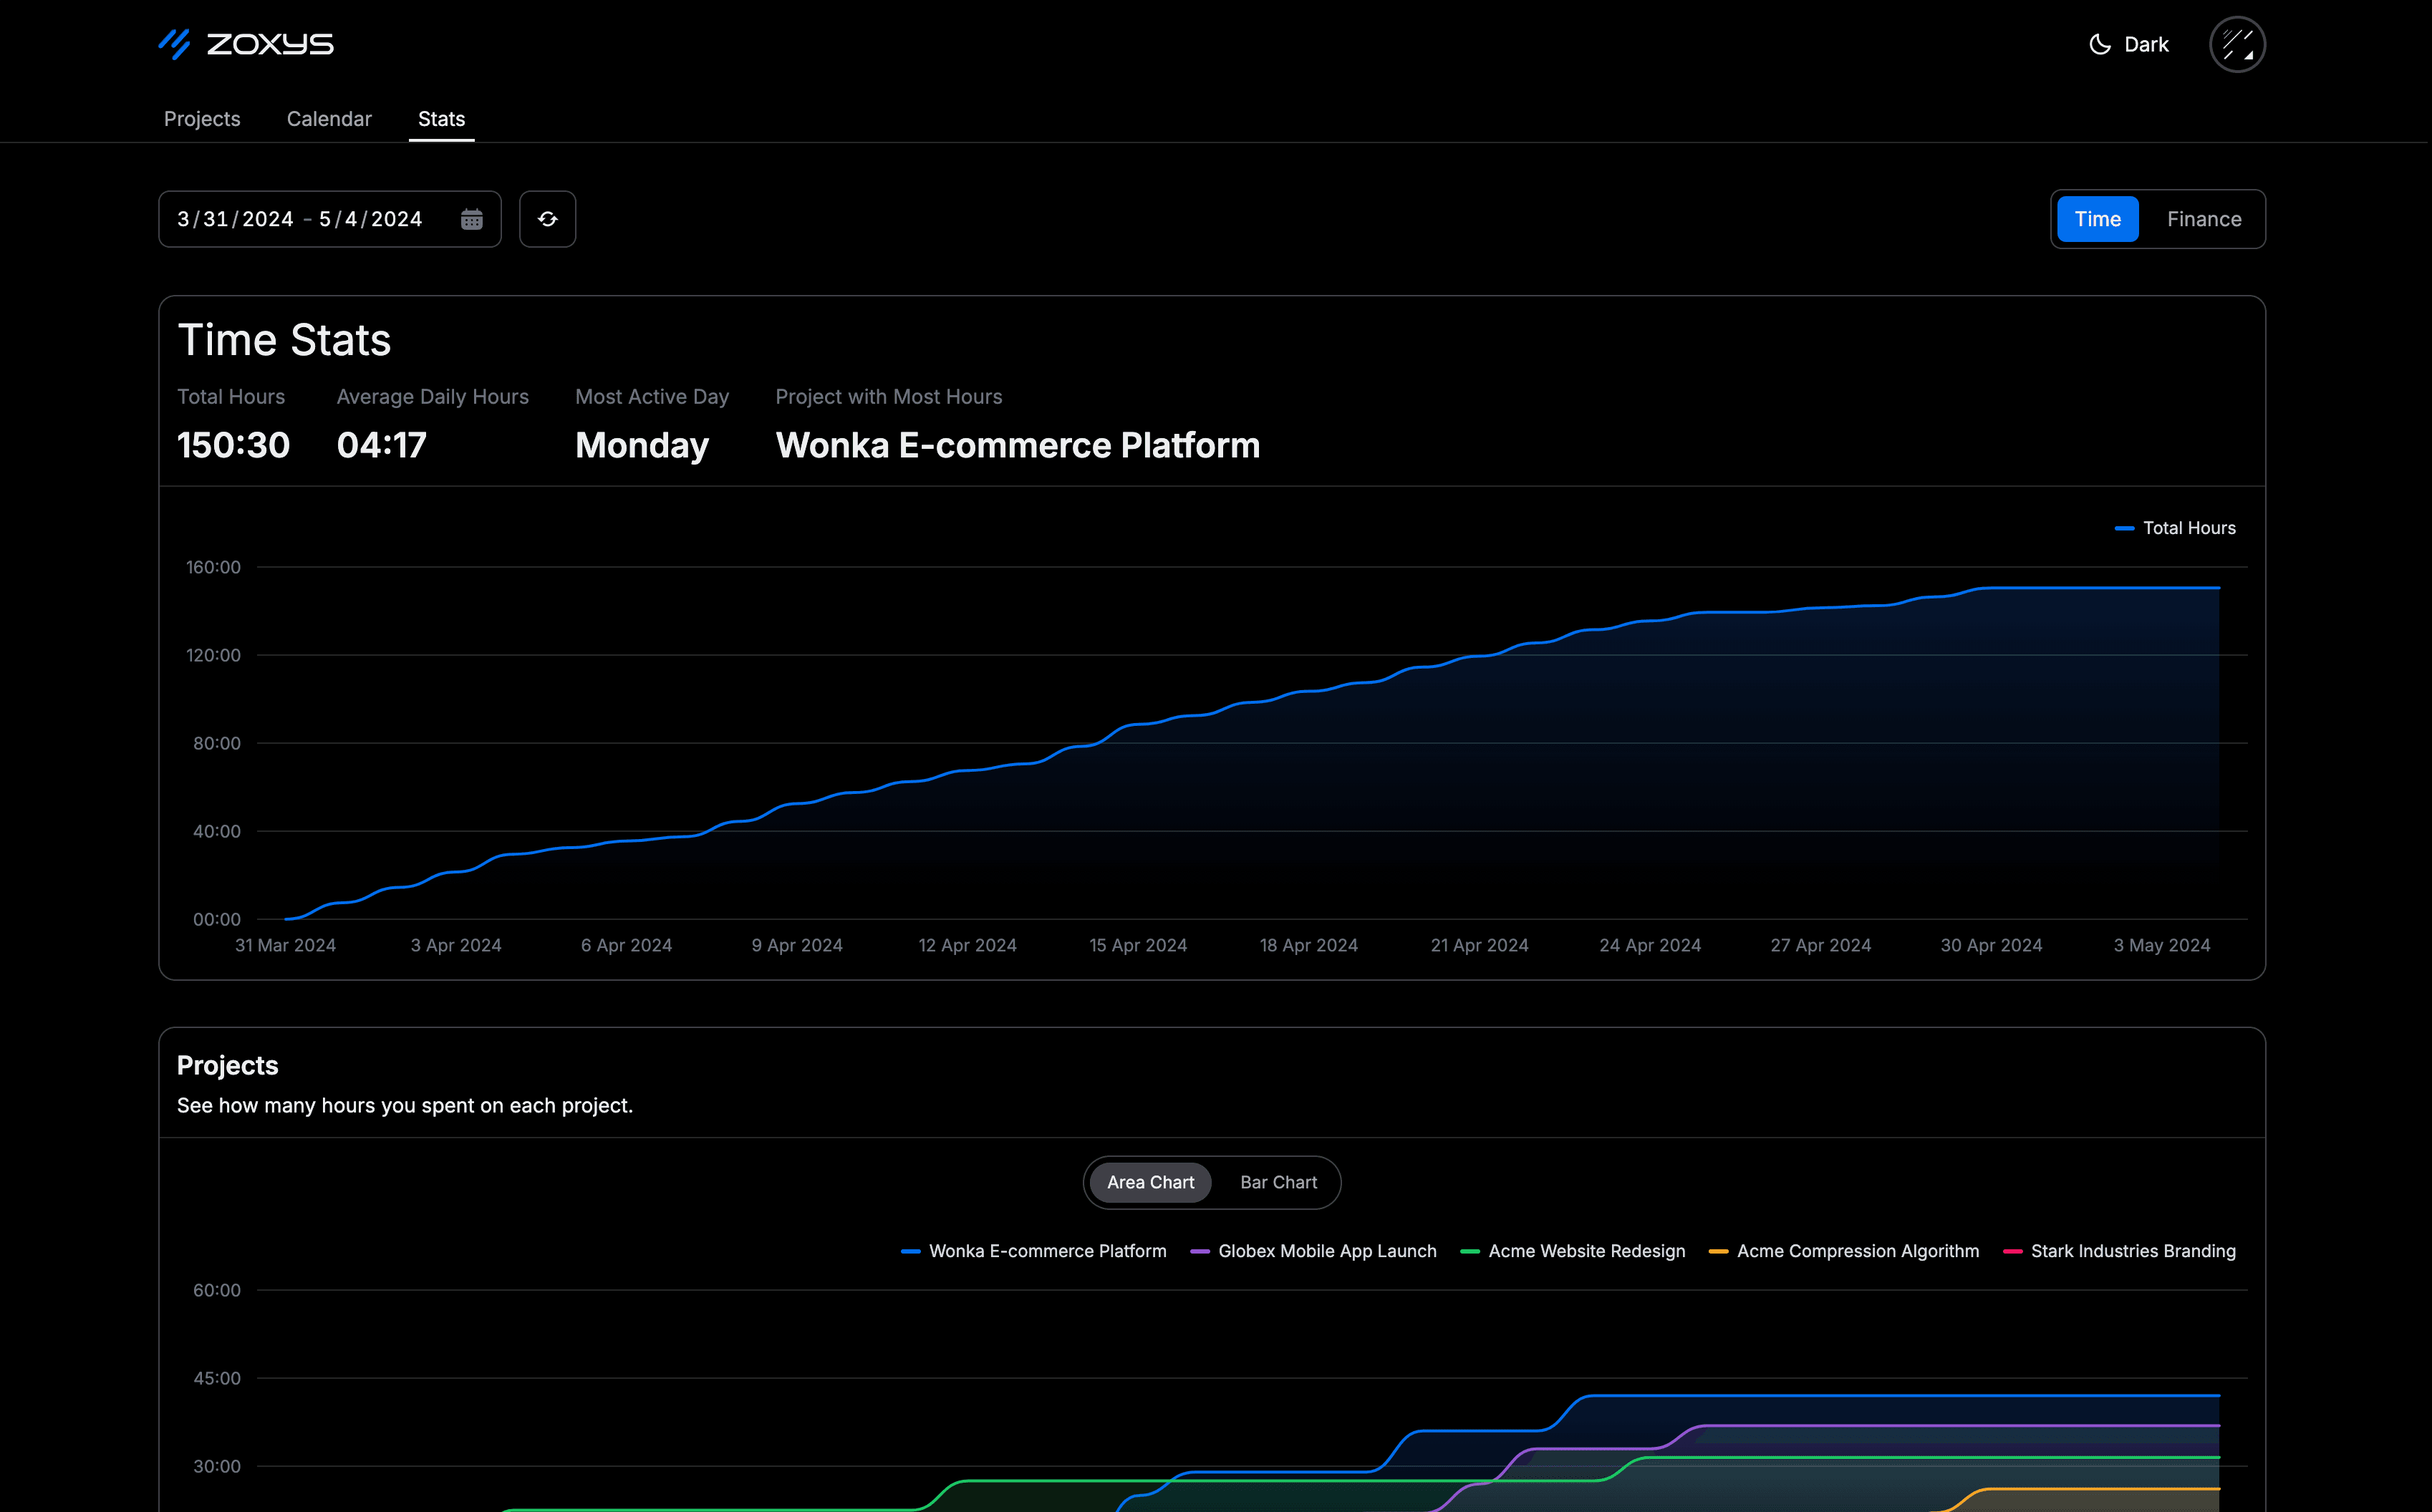This screenshot has height=1512, width=2432.
Task: Open the user avatar menu
Action: (x=2237, y=44)
